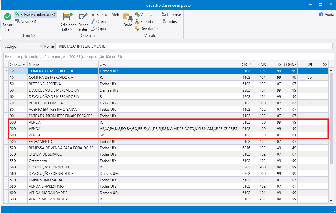
Task: Show Entrada operations
Action: [x=144, y=22]
